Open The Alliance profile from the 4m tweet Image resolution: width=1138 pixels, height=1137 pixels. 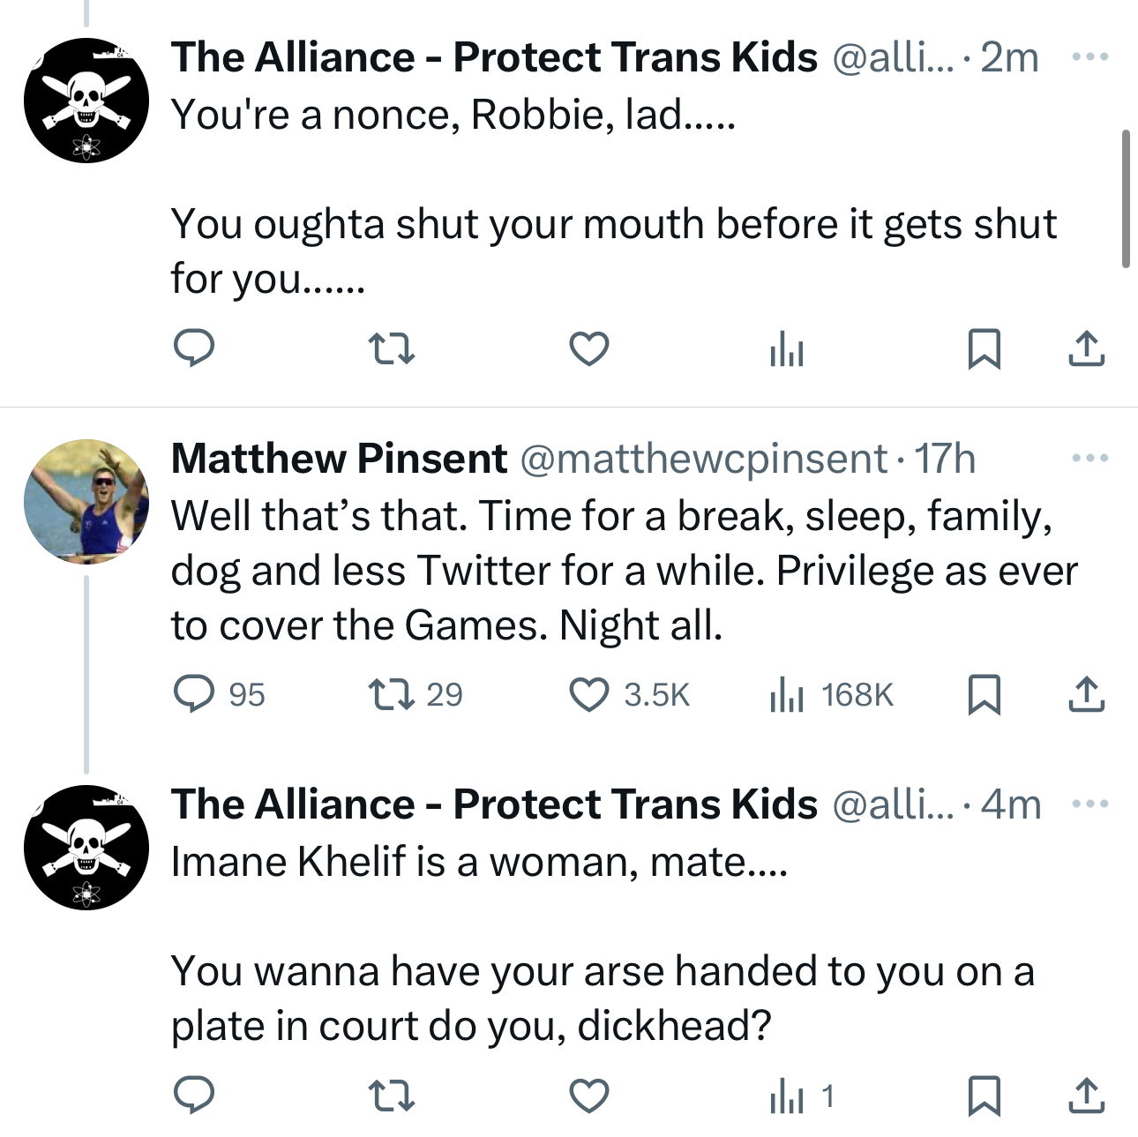[x=86, y=847]
